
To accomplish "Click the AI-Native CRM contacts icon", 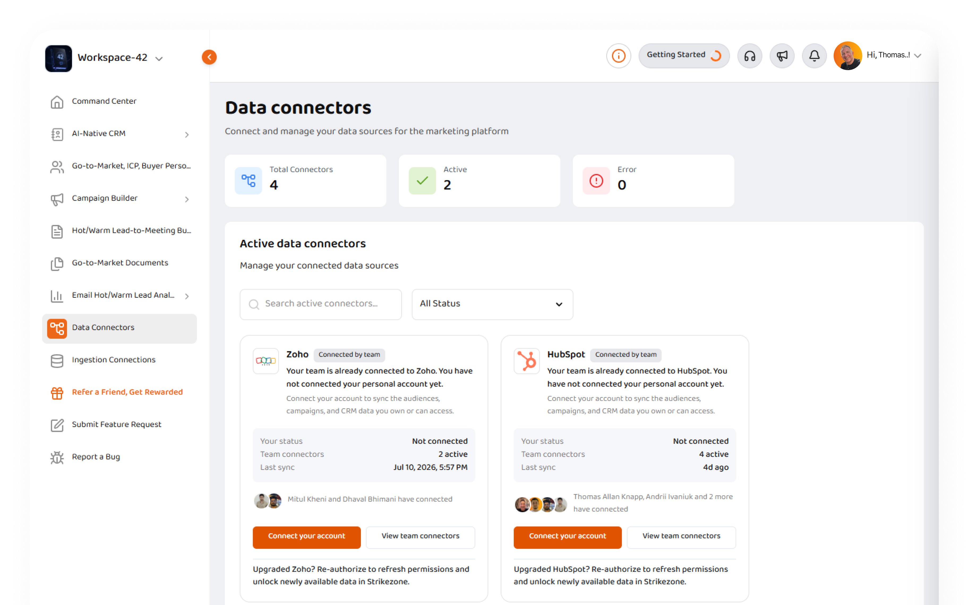I will pyautogui.click(x=57, y=134).
